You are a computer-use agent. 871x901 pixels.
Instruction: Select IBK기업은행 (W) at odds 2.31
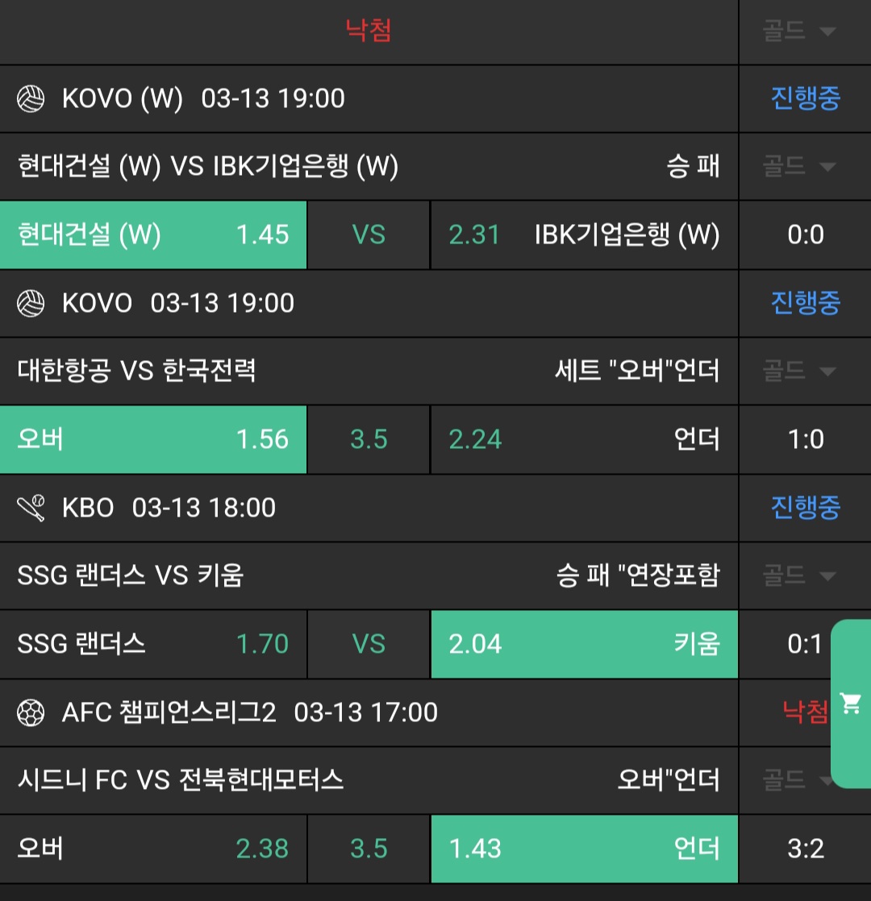[x=584, y=235]
